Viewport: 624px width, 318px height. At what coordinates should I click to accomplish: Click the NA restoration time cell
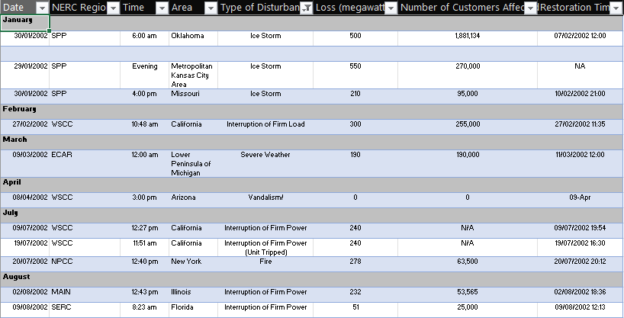(x=581, y=75)
